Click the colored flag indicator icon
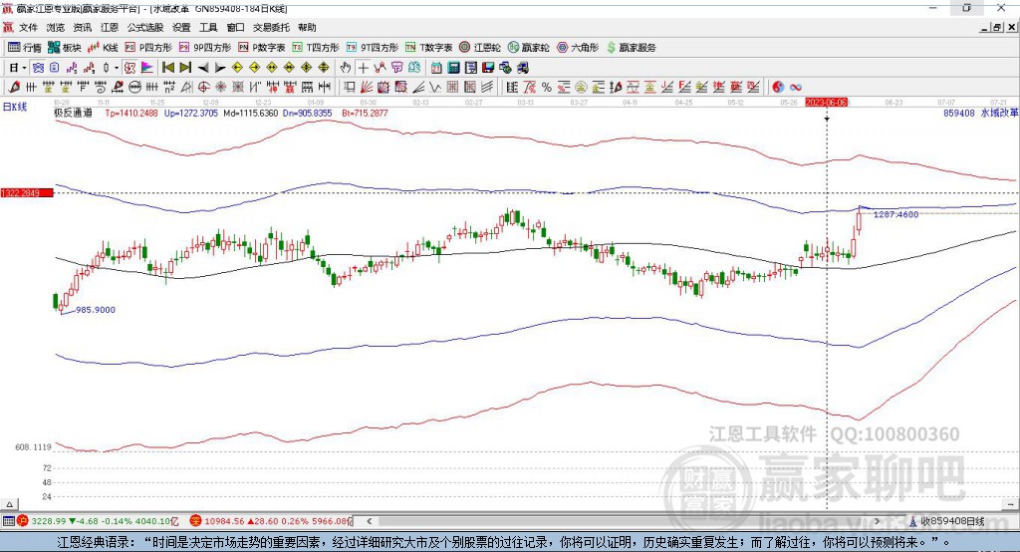Image resolution: width=1020 pixels, height=552 pixels. pyautogui.click(x=147, y=68)
